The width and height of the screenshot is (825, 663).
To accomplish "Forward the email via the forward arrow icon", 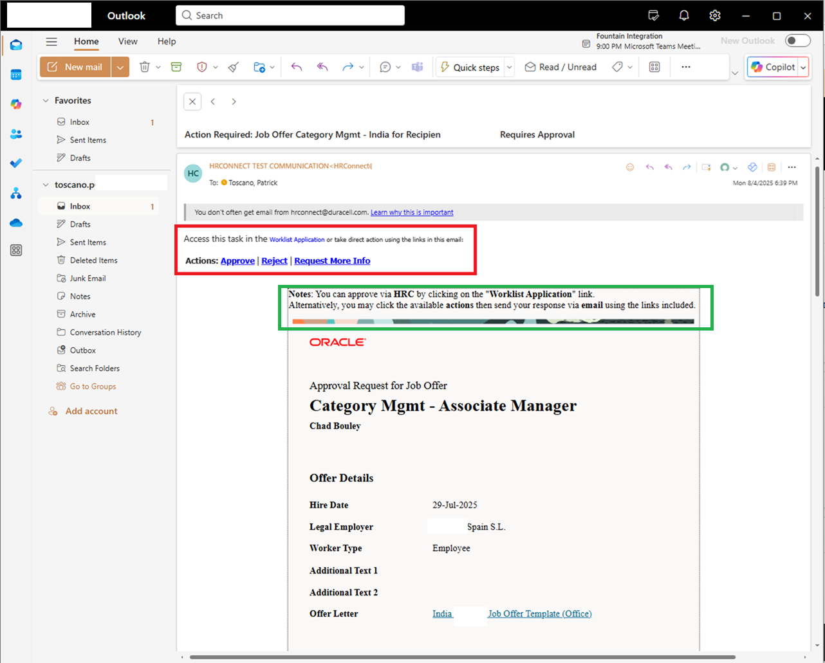I will click(x=348, y=66).
